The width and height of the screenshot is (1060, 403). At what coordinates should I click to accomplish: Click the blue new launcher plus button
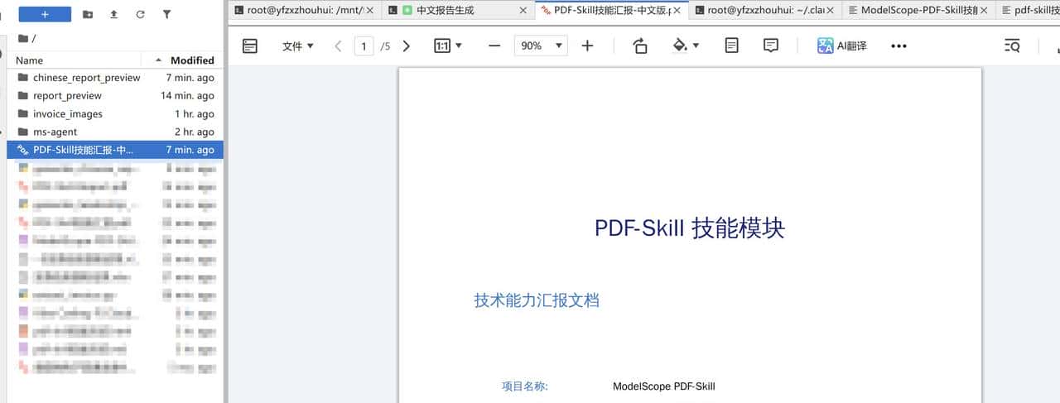click(45, 14)
